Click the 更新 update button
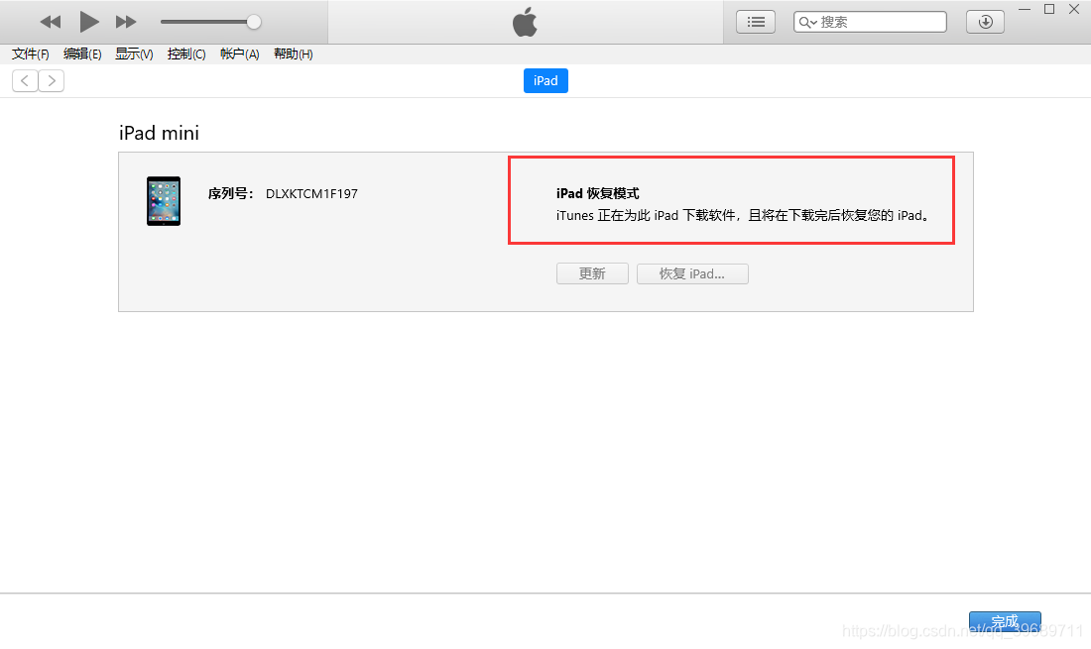 (592, 273)
